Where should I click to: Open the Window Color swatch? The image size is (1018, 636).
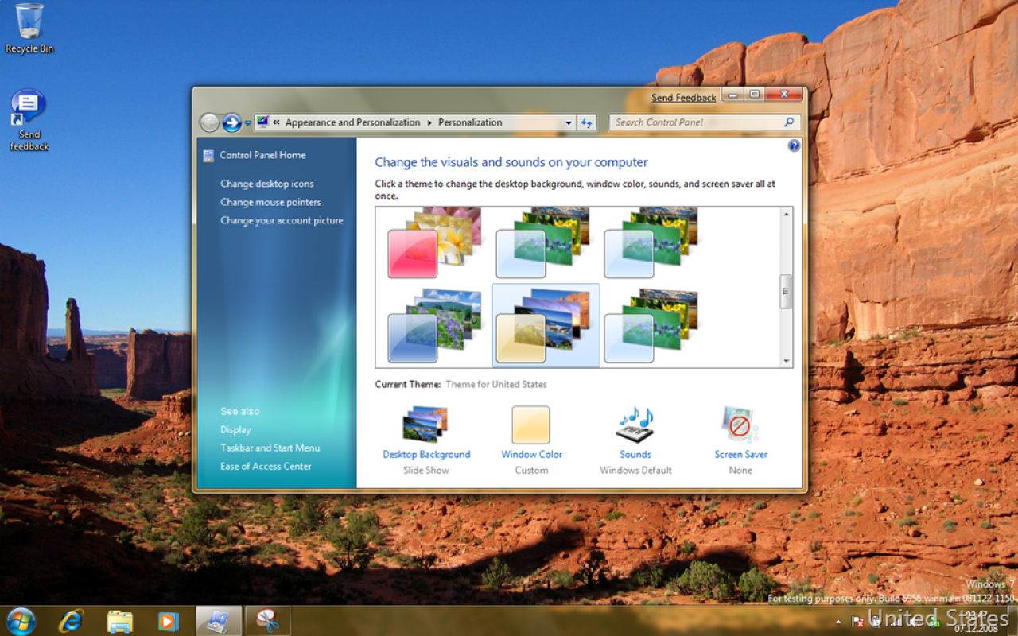click(530, 425)
